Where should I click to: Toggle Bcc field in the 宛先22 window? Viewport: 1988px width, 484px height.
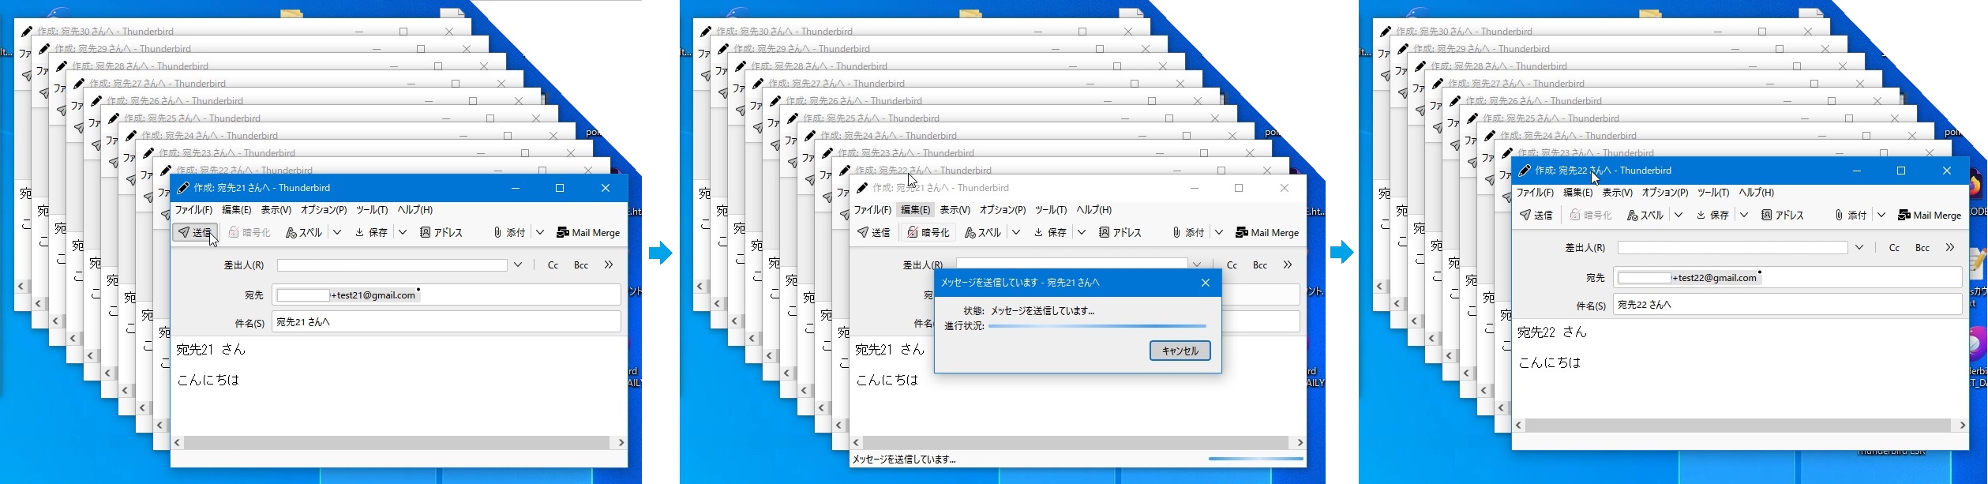[x=1922, y=248]
